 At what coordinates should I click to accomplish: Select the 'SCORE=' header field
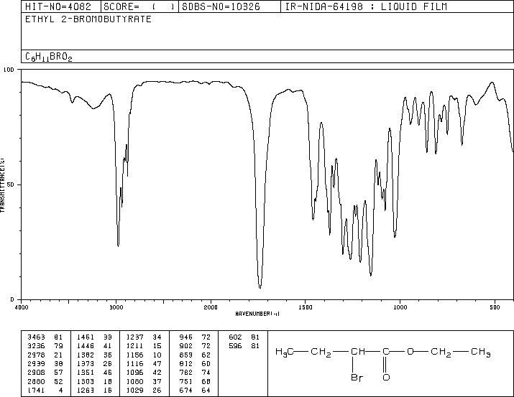[139, 6]
